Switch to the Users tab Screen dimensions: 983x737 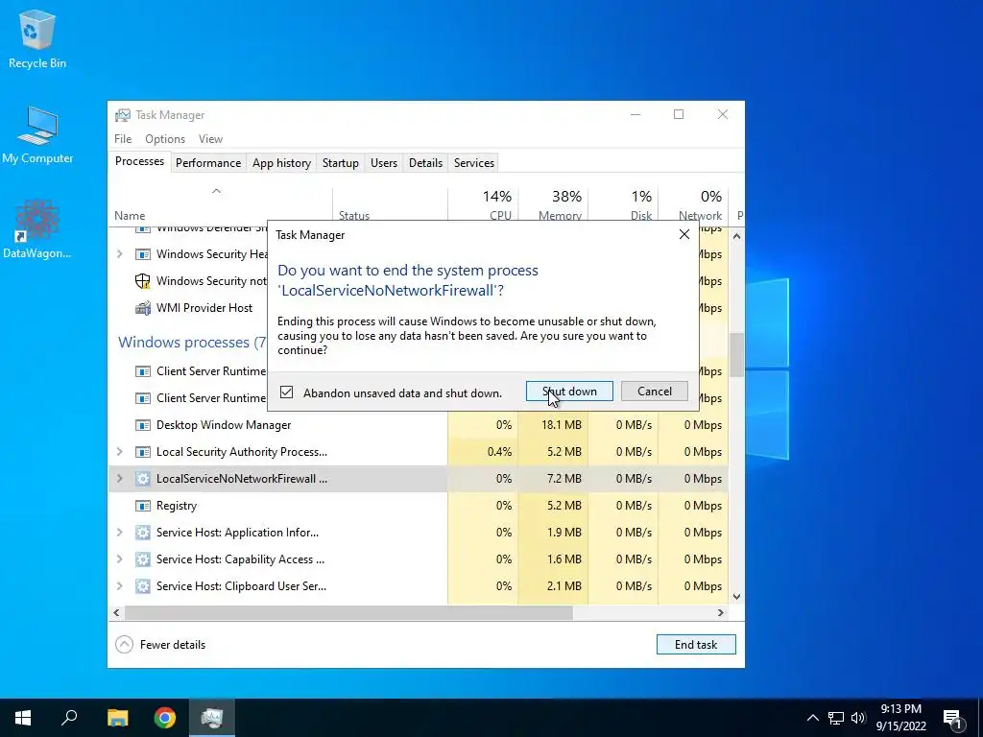384,163
